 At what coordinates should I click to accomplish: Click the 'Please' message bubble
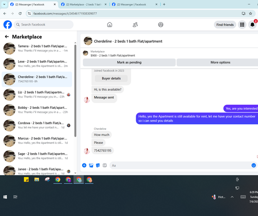coord(99,143)
